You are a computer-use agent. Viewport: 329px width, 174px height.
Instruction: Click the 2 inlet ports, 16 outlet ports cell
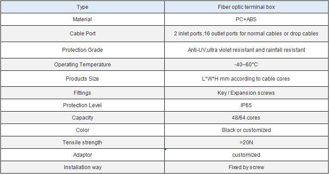pyautogui.click(x=246, y=34)
